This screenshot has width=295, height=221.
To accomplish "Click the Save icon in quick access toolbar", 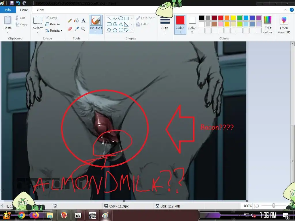I will [x=12, y=3].
